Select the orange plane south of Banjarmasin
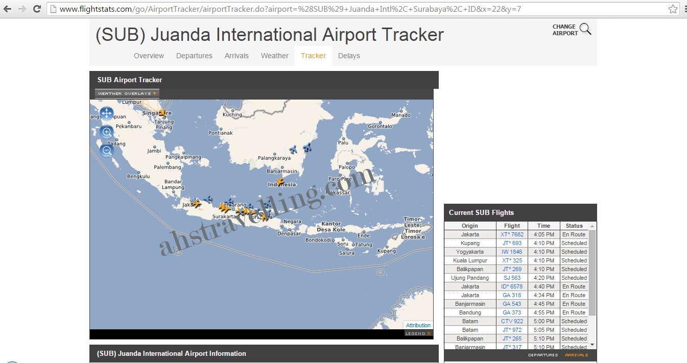 [279, 181]
